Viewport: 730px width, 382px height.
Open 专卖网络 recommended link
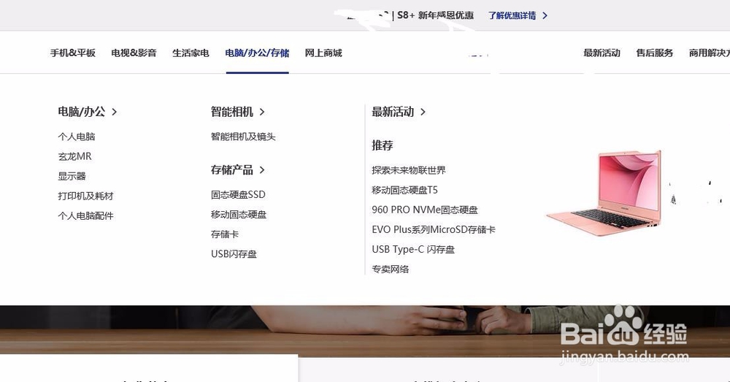pyautogui.click(x=390, y=270)
